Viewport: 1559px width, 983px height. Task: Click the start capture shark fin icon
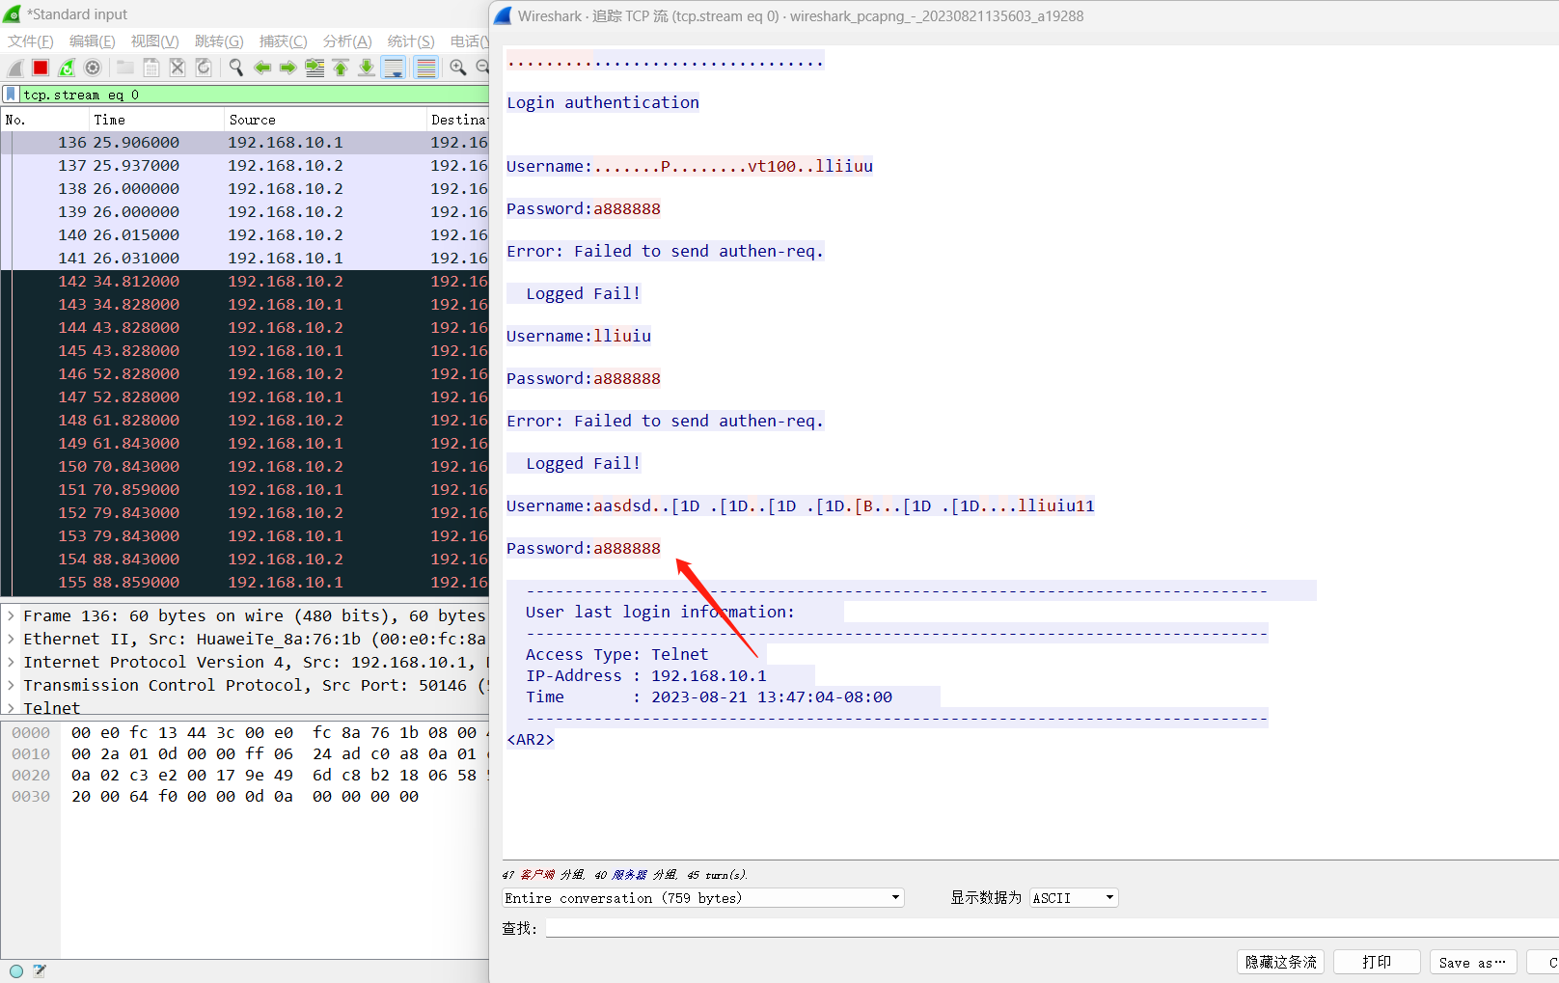15,68
